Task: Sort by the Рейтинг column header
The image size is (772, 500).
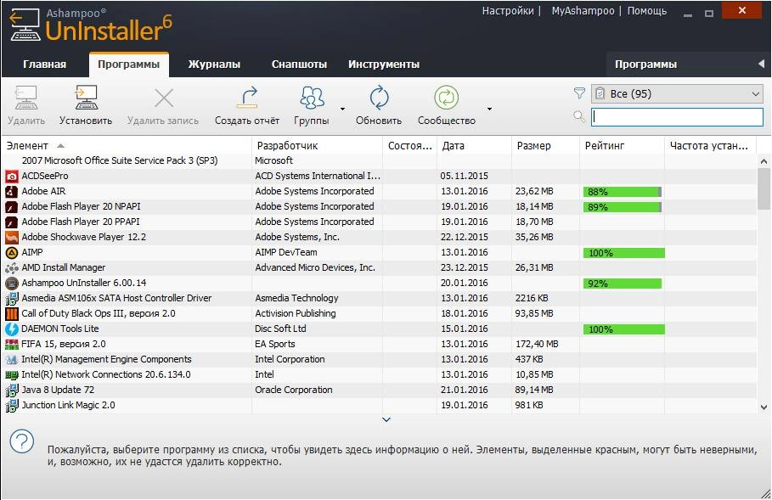Action: tap(623, 146)
